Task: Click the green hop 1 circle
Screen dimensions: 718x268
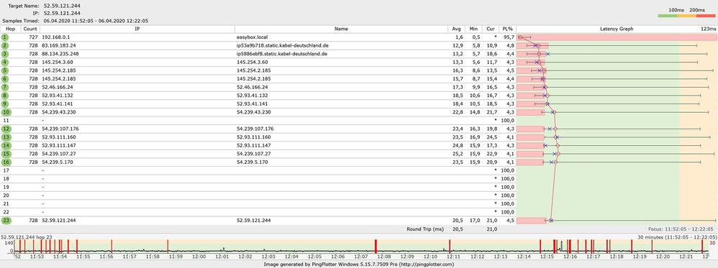Action: pos(5,37)
